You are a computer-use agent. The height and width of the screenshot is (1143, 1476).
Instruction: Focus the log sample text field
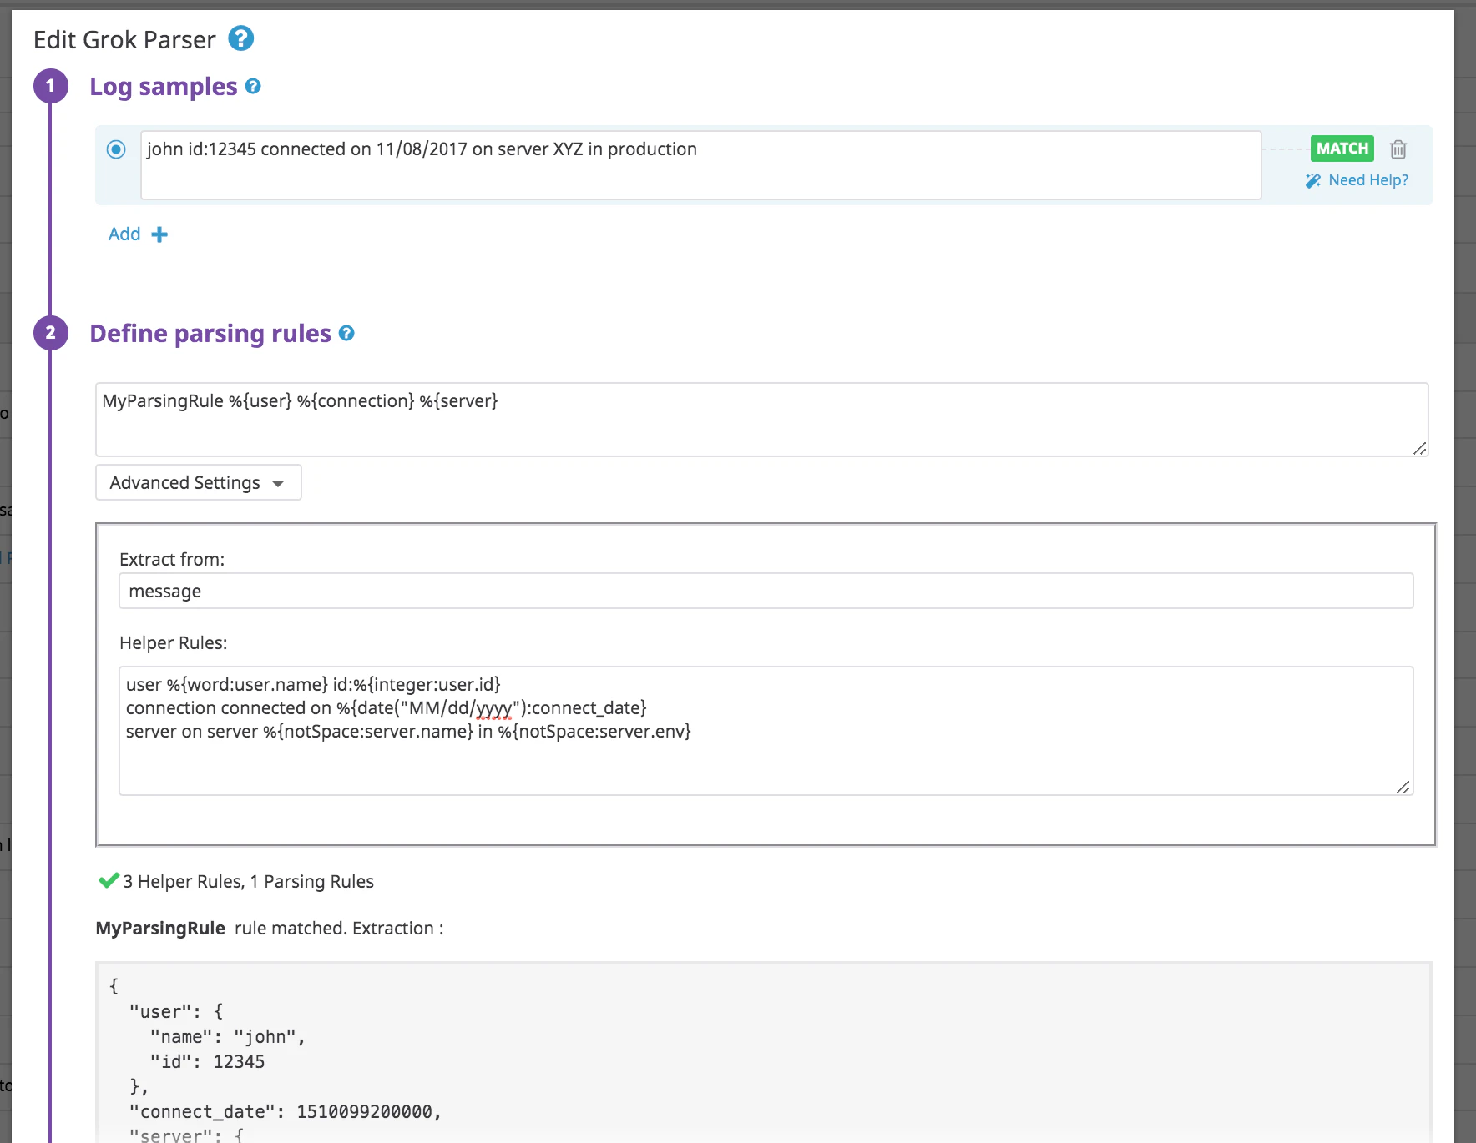pos(700,165)
